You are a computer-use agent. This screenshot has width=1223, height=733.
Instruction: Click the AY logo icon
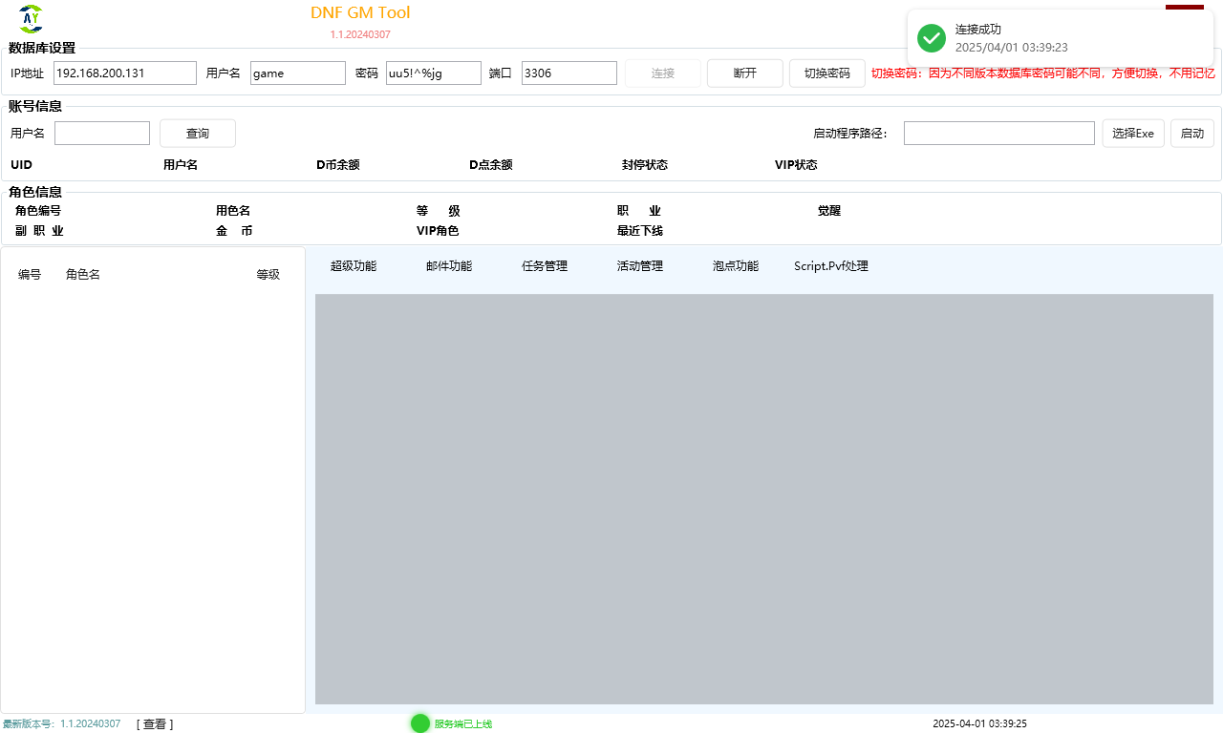pyautogui.click(x=32, y=18)
